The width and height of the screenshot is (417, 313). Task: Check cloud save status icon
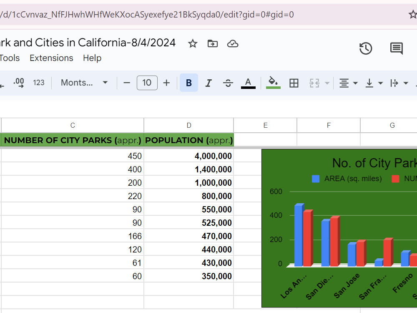click(233, 43)
